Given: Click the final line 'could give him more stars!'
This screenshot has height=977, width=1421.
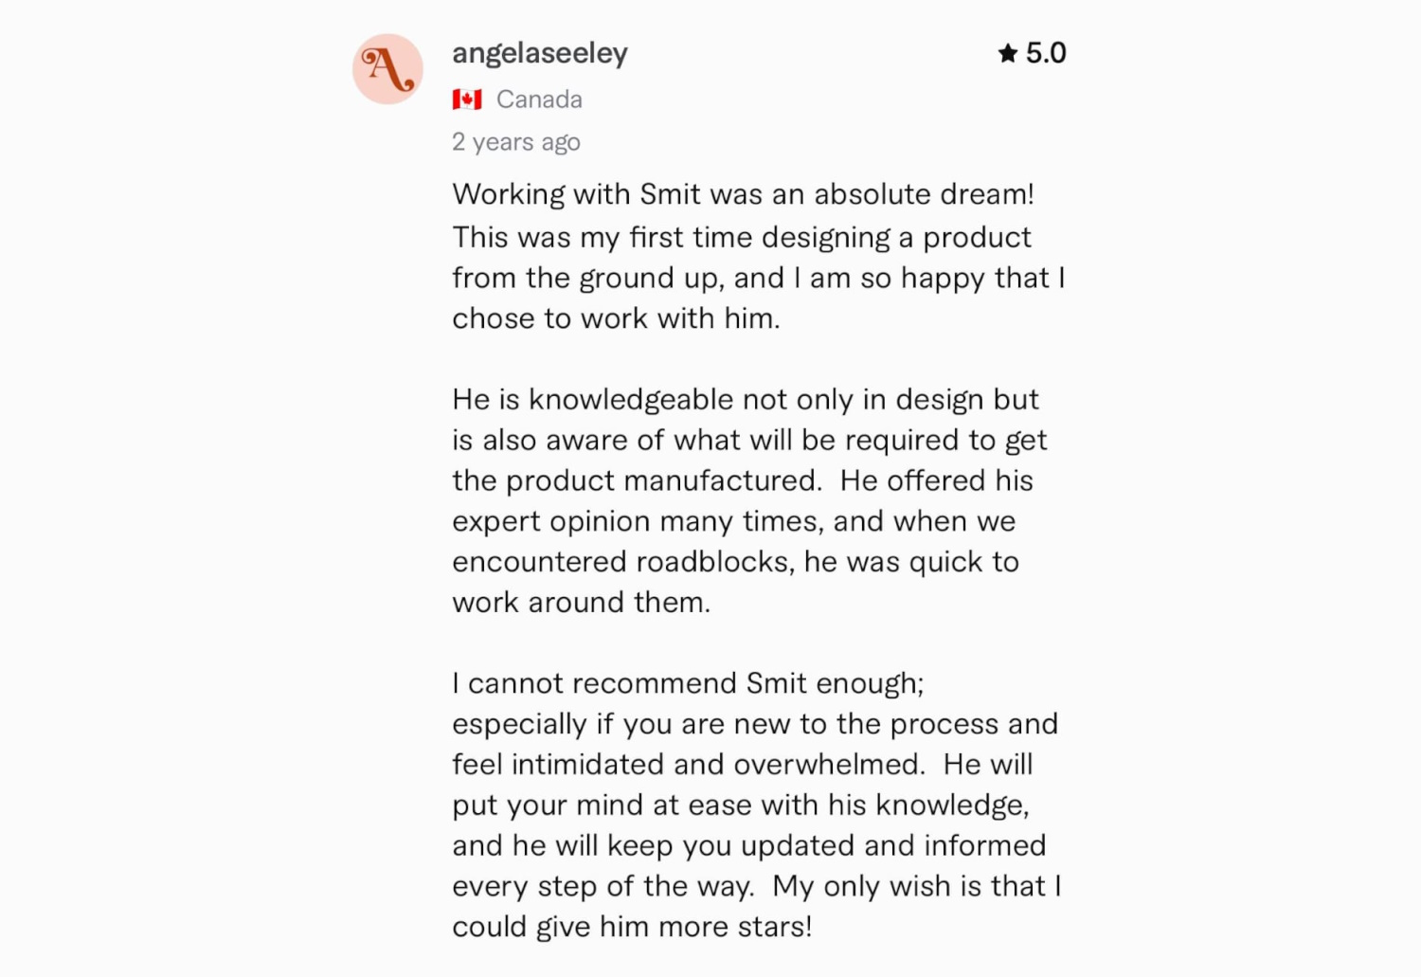Looking at the screenshot, I should [633, 927].
